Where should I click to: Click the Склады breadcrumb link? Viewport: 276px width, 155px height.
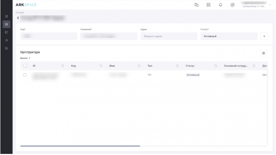[x=20, y=13]
